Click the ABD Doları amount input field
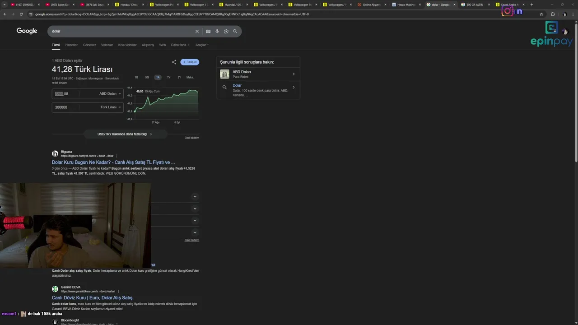This screenshot has height=325, width=578. (65, 94)
